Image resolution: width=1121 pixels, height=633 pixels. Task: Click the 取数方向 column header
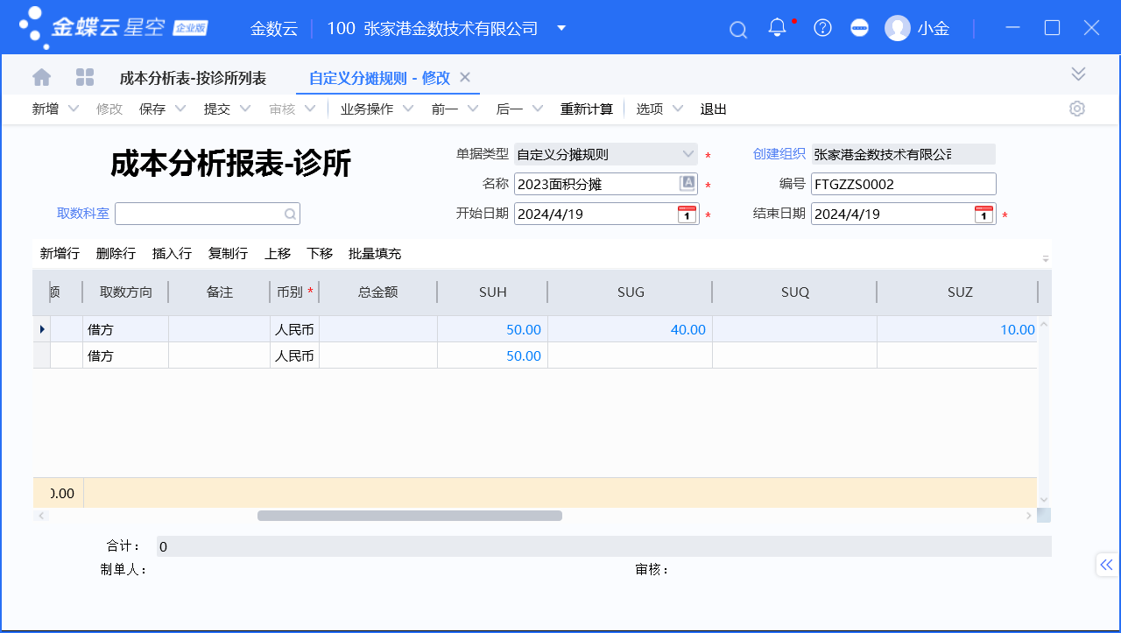point(126,292)
